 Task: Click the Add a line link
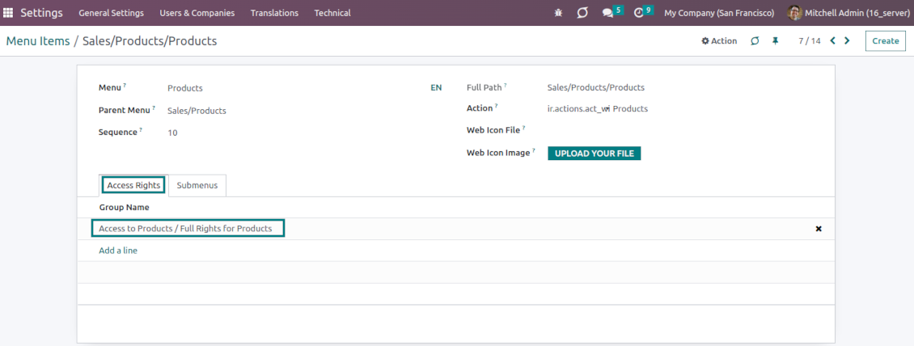point(118,251)
